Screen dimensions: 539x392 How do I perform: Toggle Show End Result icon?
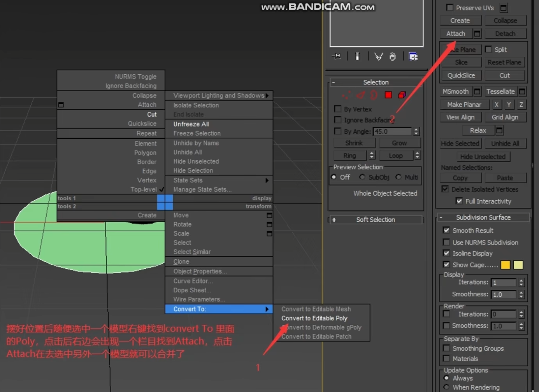coord(357,56)
